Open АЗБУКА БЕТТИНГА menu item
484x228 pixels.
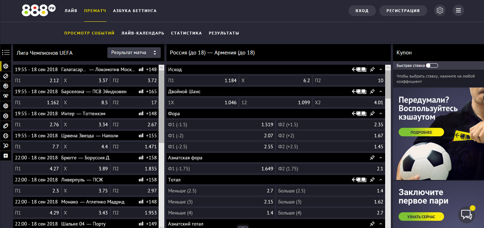click(x=135, y=11)
